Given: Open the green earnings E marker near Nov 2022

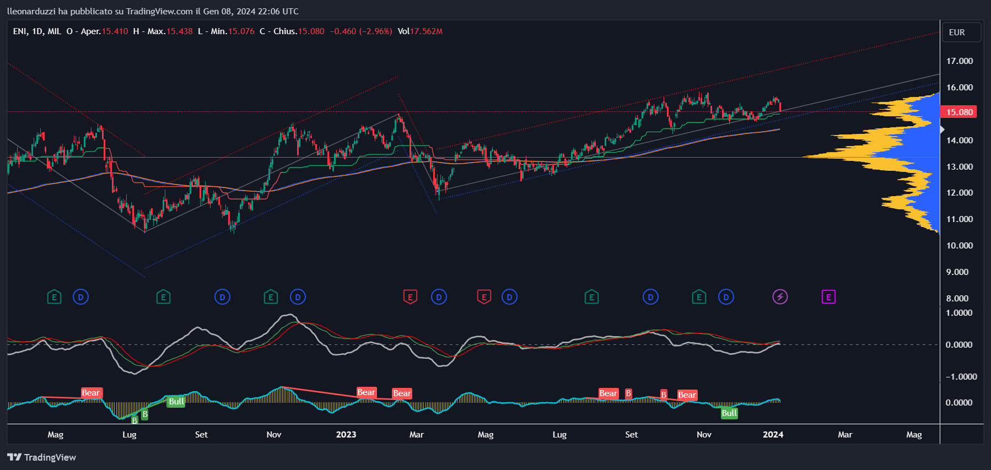Looking at the screenshot, I should coord(271,298).
